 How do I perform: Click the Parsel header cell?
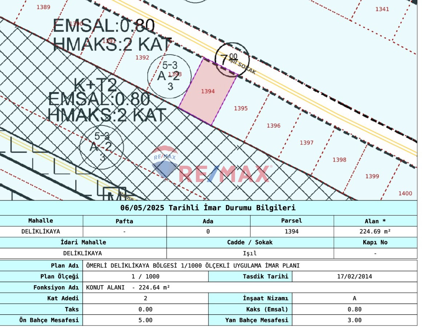[291, 220]
